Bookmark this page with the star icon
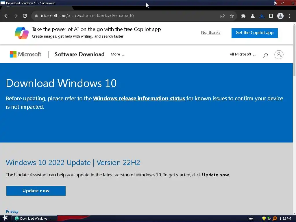Image resolution: width=296 pixels, height=222 pixels. coord(232,16)
